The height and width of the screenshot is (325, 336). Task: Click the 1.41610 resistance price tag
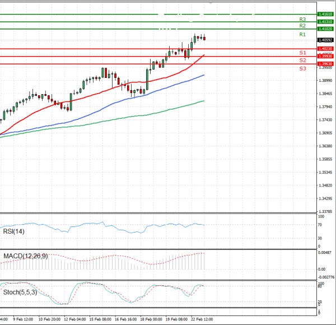click(x=325, y=14)
